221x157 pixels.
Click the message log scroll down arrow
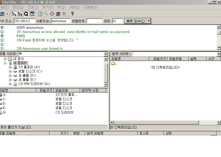coord(219,48)
